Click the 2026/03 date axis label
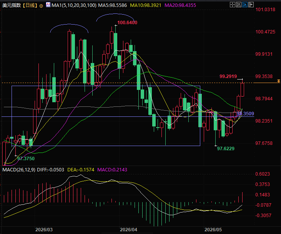The width and height of the screenshot is (281, 234). (x=44, y=230)
